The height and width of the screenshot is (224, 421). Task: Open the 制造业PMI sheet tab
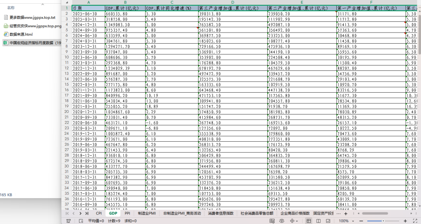pyautogui.click(x=147, y=213)
